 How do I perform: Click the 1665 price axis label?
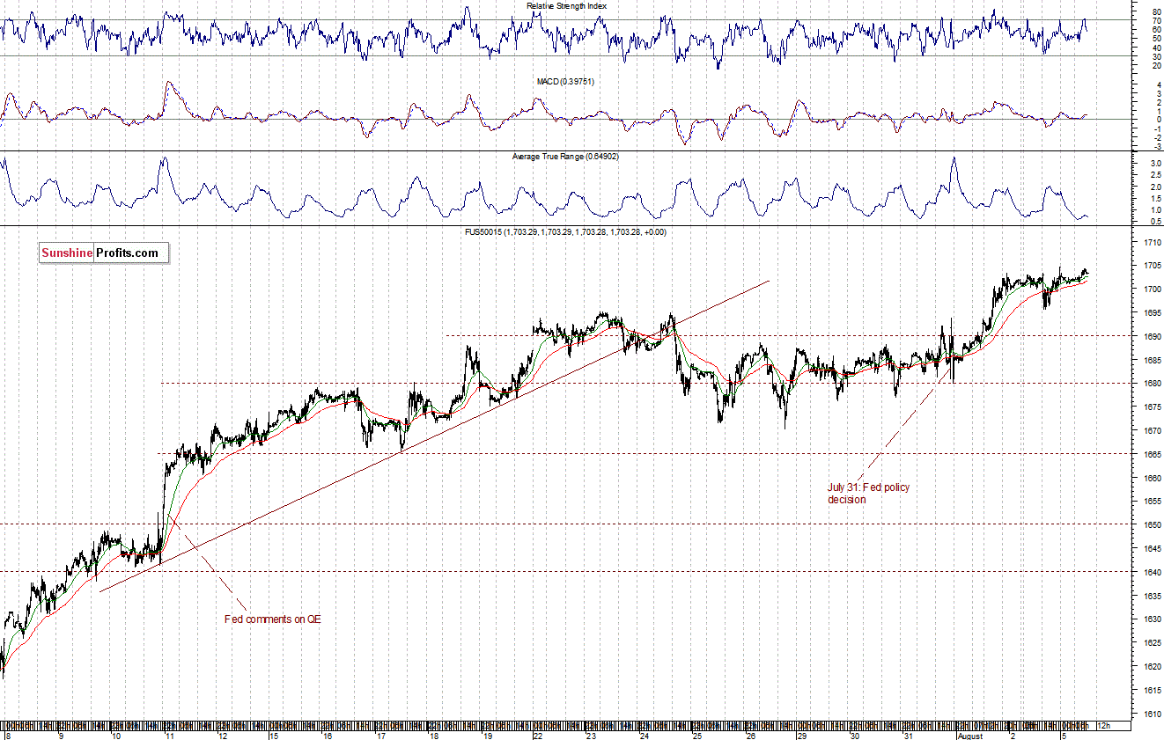click(x=1152, y=455)
